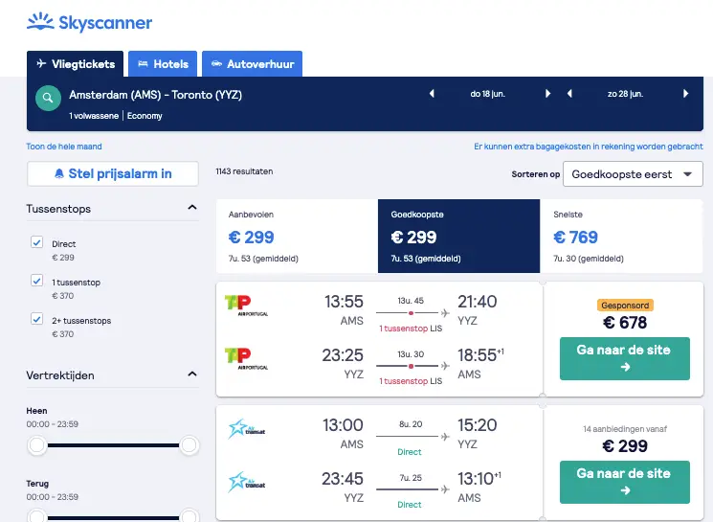Image resolution: width=713 pixels, height=522 pixels.
Task: Select the Snelste € 769 option
Action: 621,237
